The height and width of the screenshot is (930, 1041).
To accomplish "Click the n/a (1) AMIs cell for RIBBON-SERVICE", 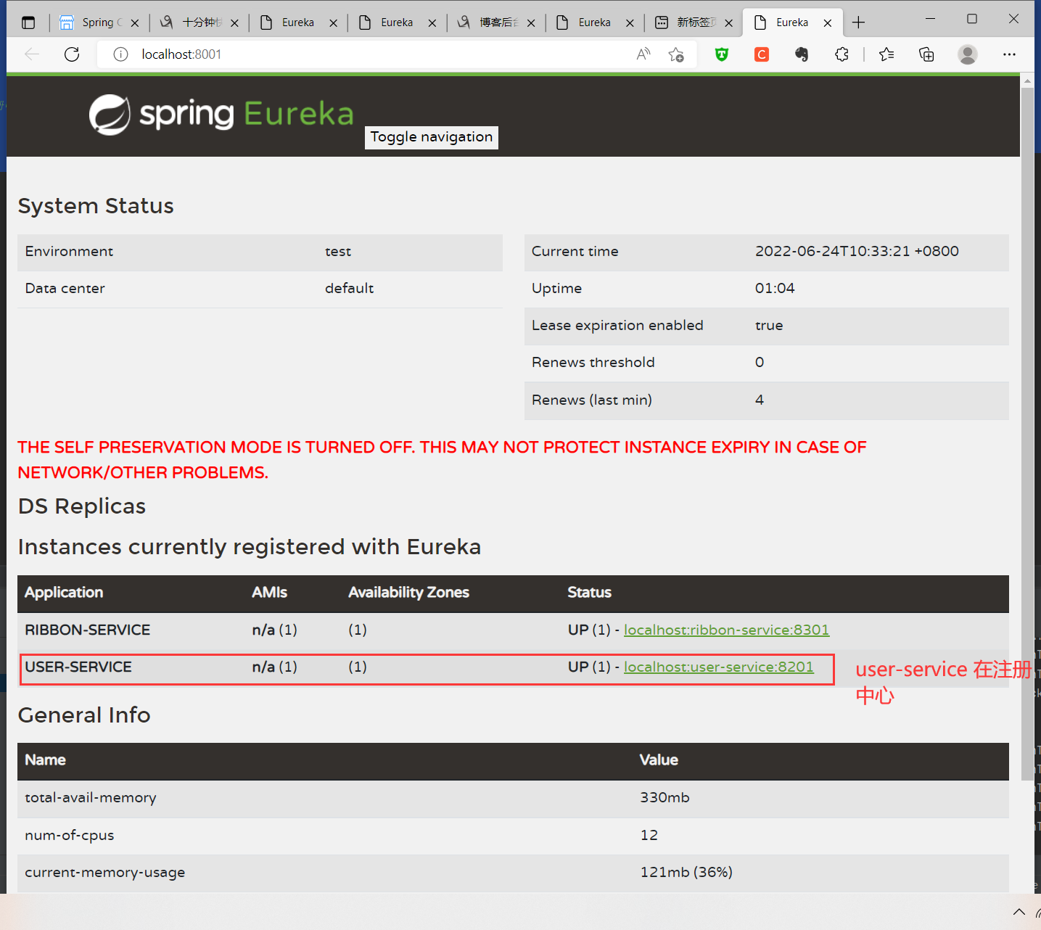I will [275, 630].
